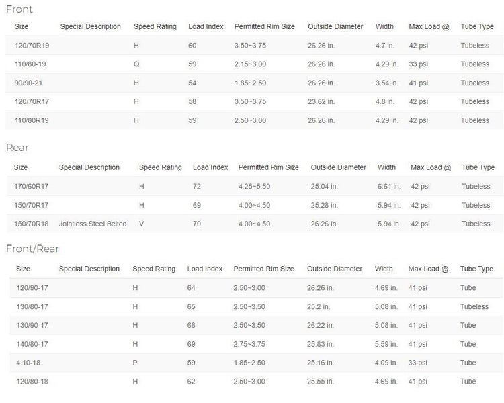Click the 170/60R17 rear tire size
Image resolution: width=504 pixels, height=403 pixels.
(x=32, y=186)
